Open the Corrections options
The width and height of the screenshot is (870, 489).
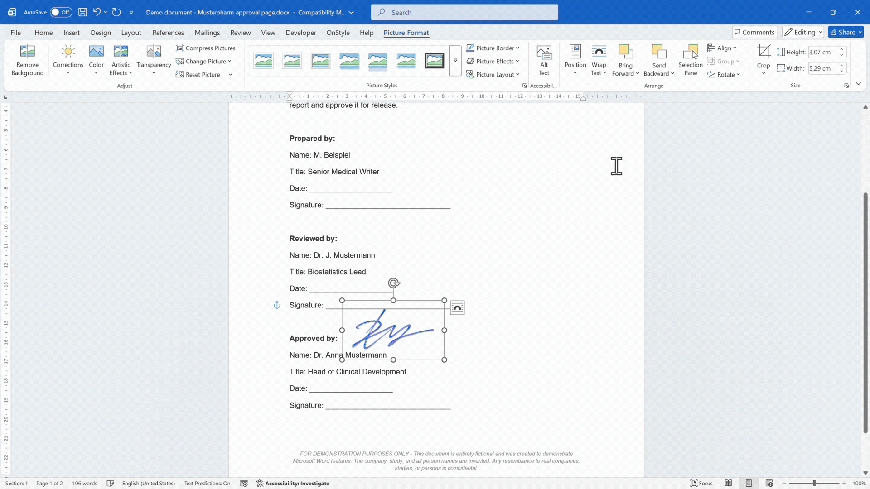(68, 60)
